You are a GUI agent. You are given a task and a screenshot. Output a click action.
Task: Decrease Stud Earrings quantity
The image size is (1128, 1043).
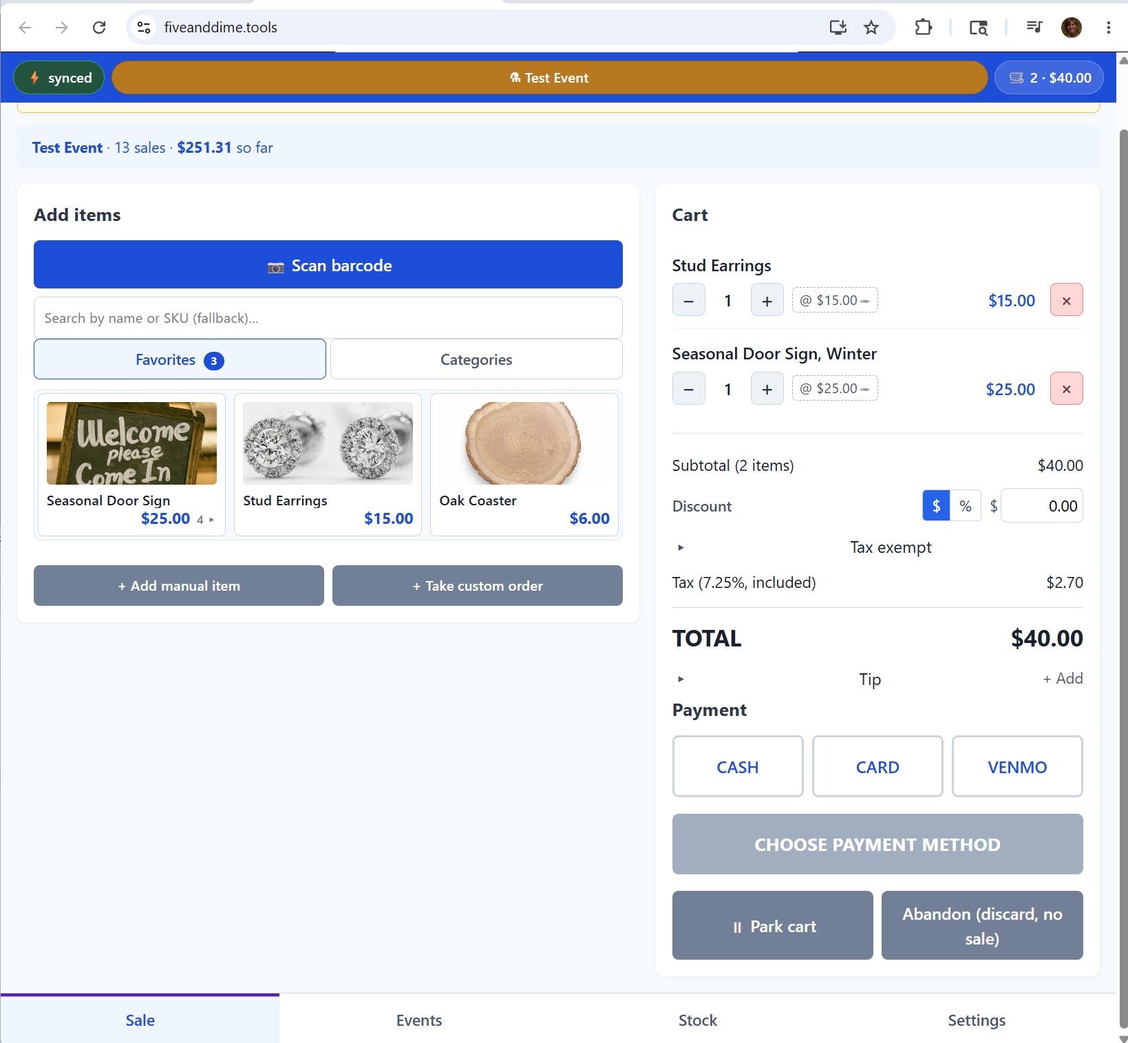pos(688,300)
